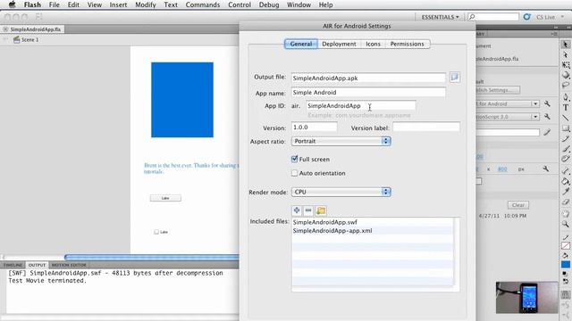Switch to the Deployment tab
The width and height of the screenshot is (572, 321).
click(x=339, y=44)
